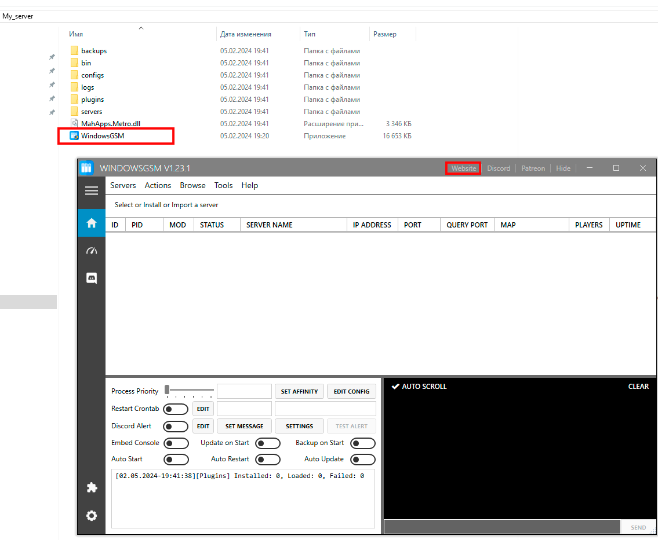This screenshot has width=658, height=540.
Task: Open the Browse menu
Action: (x=192, y=185)
